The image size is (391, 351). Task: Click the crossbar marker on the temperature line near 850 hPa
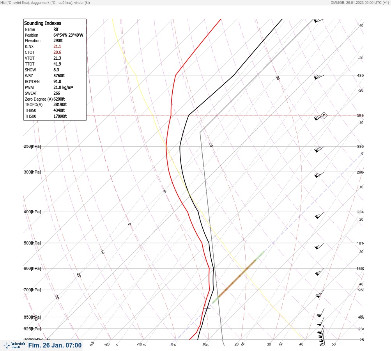click(x=207, y=308)
